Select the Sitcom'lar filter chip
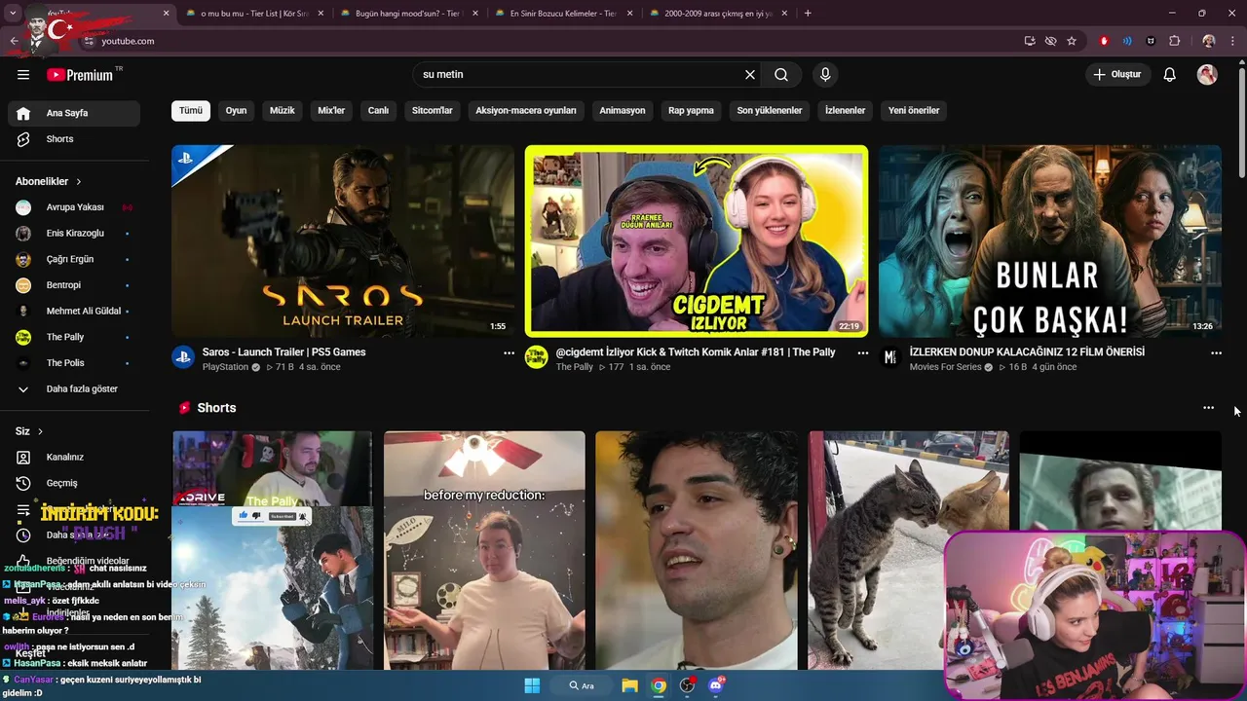Image resolution: width=1247 pixels, height=701 pixels. pyautogui.click(x=433, y=111)
